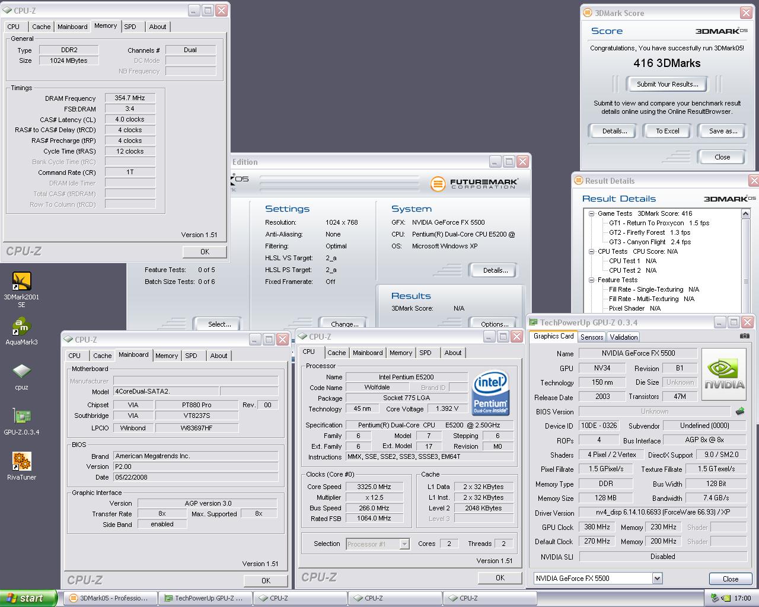Click GPU Clock 380 MHz field in GPU-Z
This screenshot has width=759, height=607.
click(597, 527)
